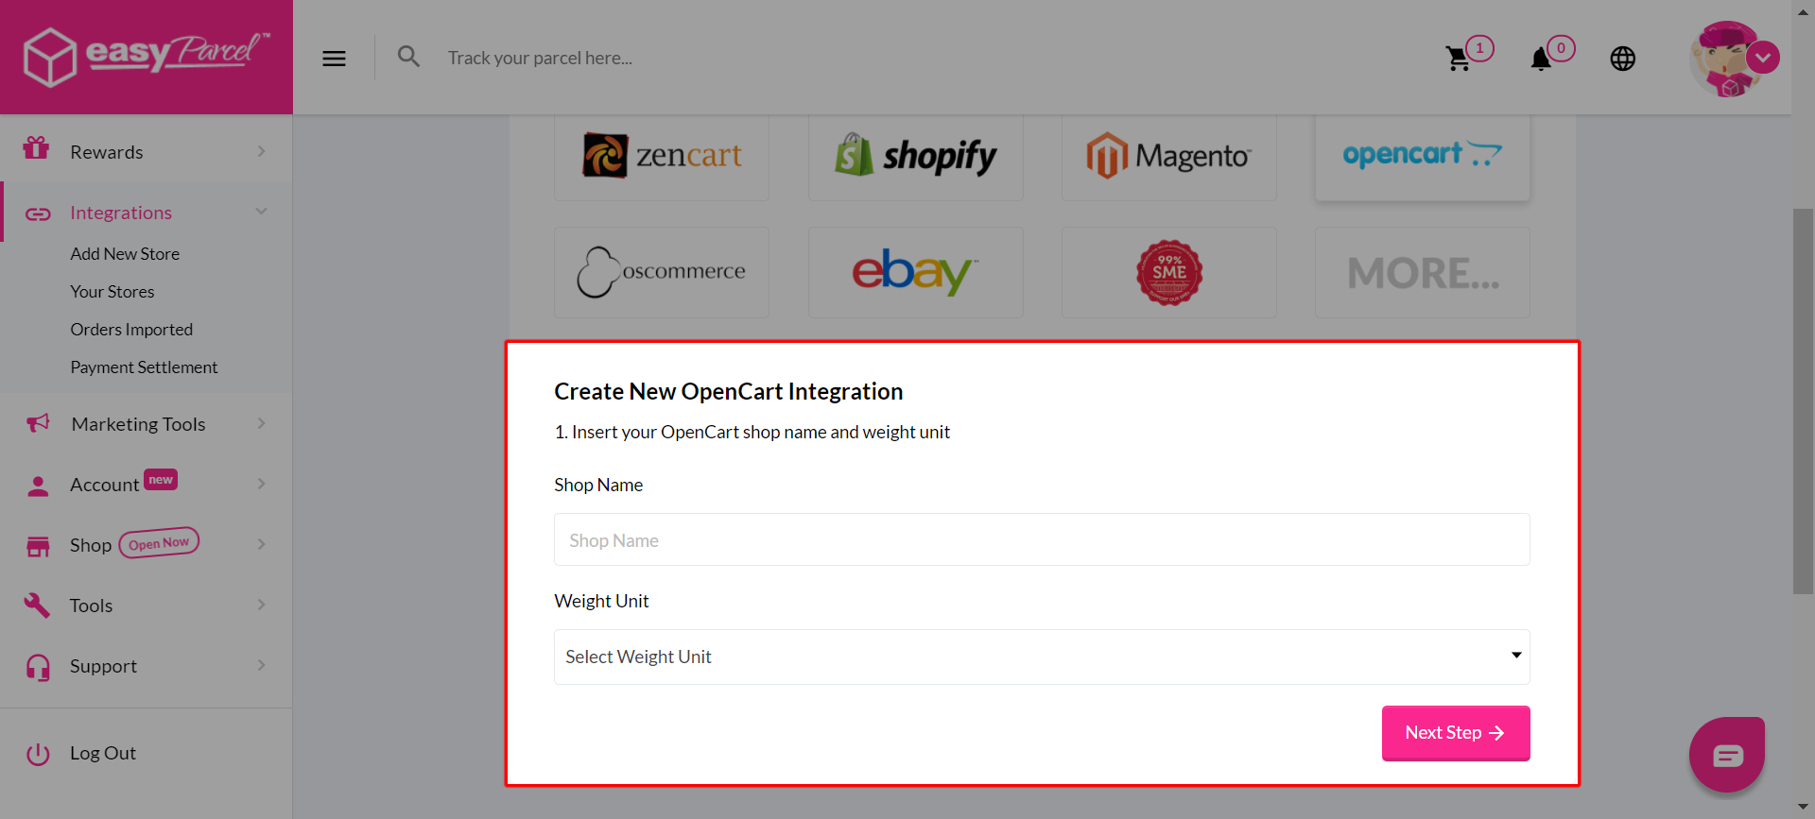Collapse the Integrations menu chevron

point(261,212)
